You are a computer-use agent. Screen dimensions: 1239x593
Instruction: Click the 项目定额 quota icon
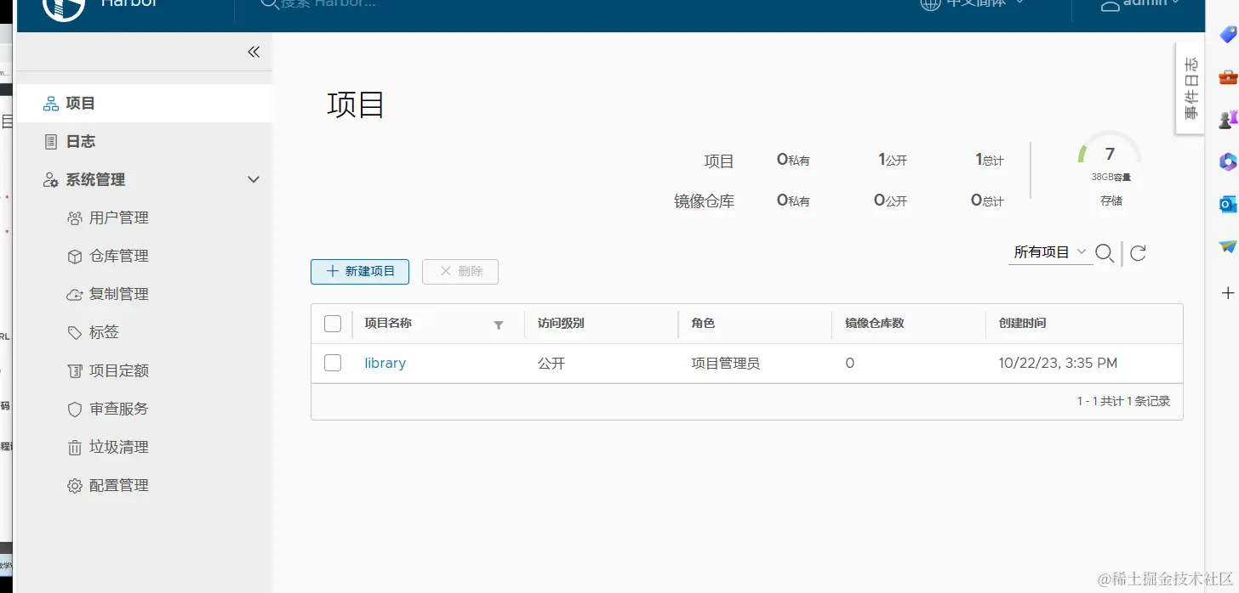pos(75,371)
